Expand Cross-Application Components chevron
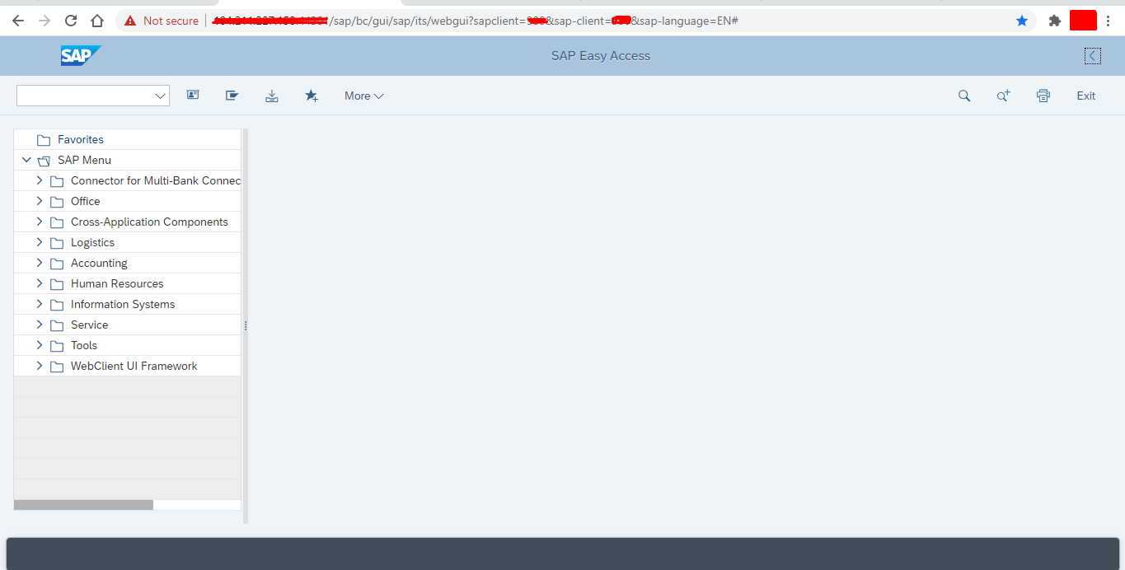Image resolution: width=1125 pixels, height=570 pixels. pos(39,222)
